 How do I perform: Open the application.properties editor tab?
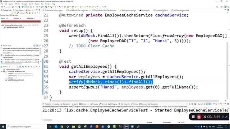point(128,10)
